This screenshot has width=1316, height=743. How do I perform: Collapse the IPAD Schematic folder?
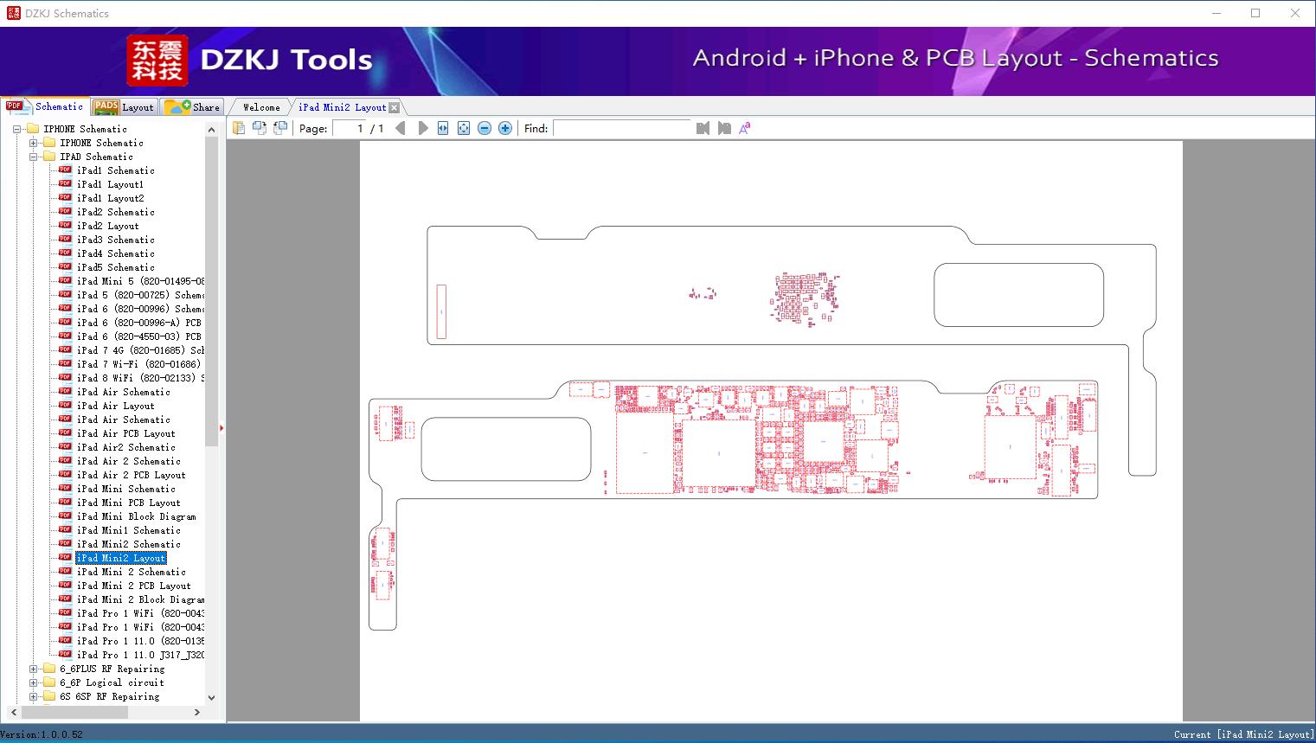(33, 157)
